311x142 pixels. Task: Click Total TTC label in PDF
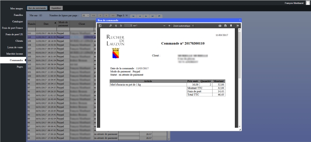click(x=193, y=94)
